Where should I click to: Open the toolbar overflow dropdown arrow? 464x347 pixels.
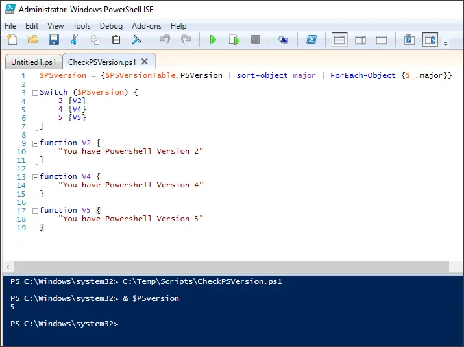coord(445,44)
